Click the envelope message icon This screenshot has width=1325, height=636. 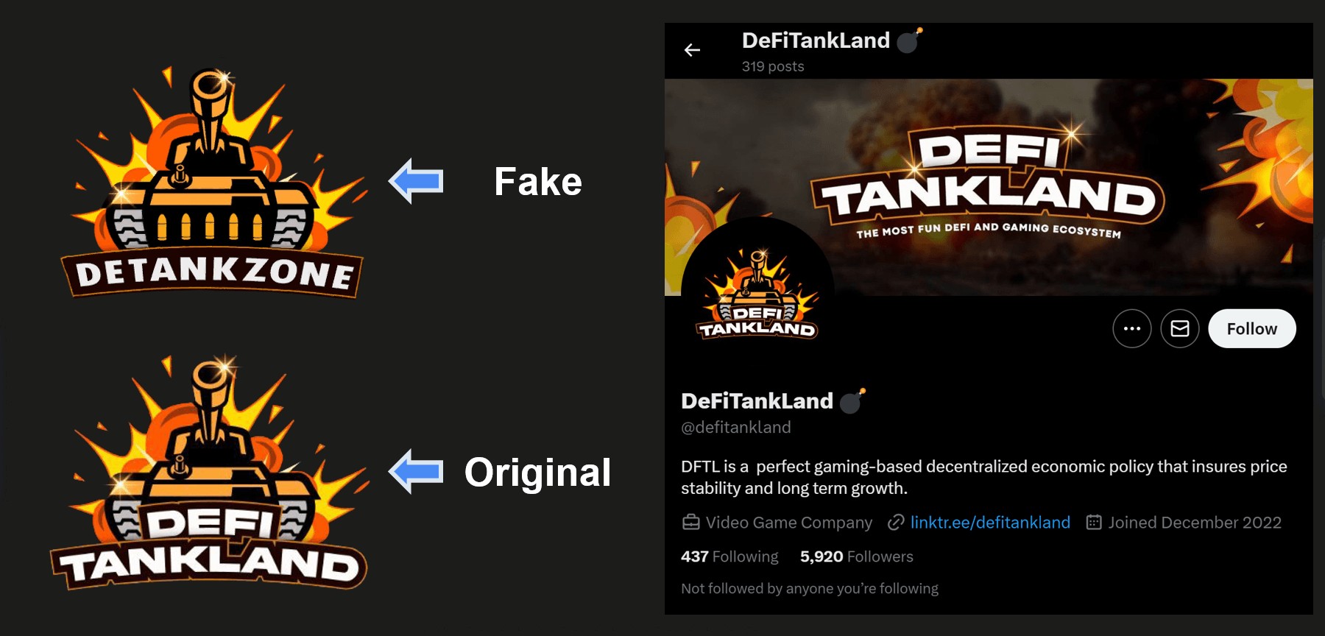(1180, 328)
